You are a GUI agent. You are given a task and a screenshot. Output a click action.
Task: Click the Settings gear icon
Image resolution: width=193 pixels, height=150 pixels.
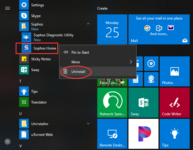click(x=24, y=5)
